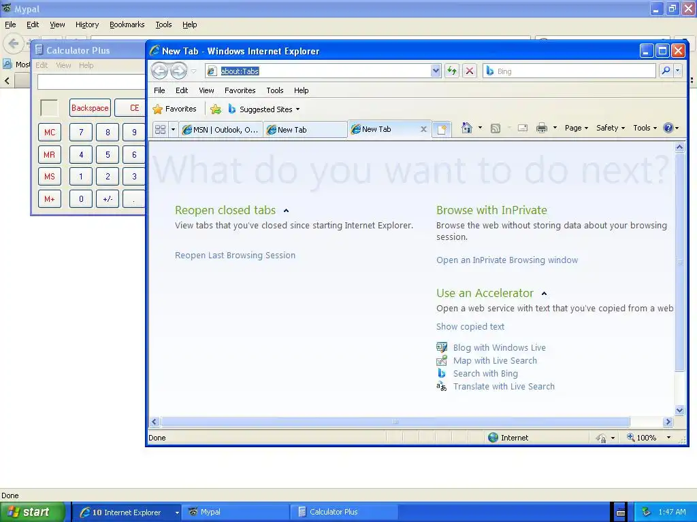
Task: Click Mypal back arrow button
Action: [x=14, y=43]
